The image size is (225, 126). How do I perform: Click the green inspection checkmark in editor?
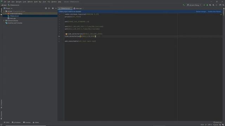[221, 14]
